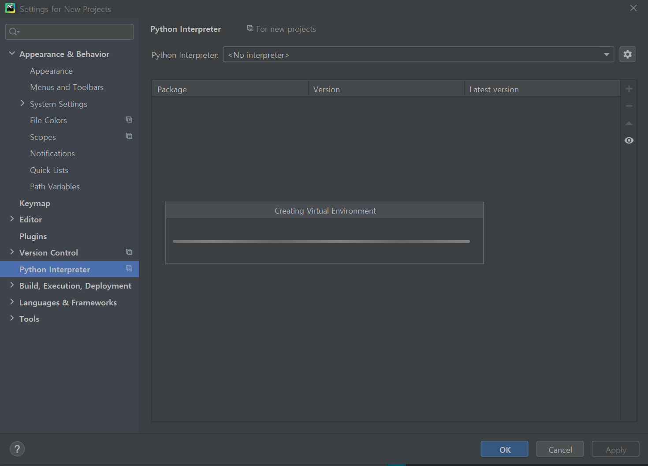Click the For new projects label
This screenshot has height=466, width=648.
pos(286,29)
